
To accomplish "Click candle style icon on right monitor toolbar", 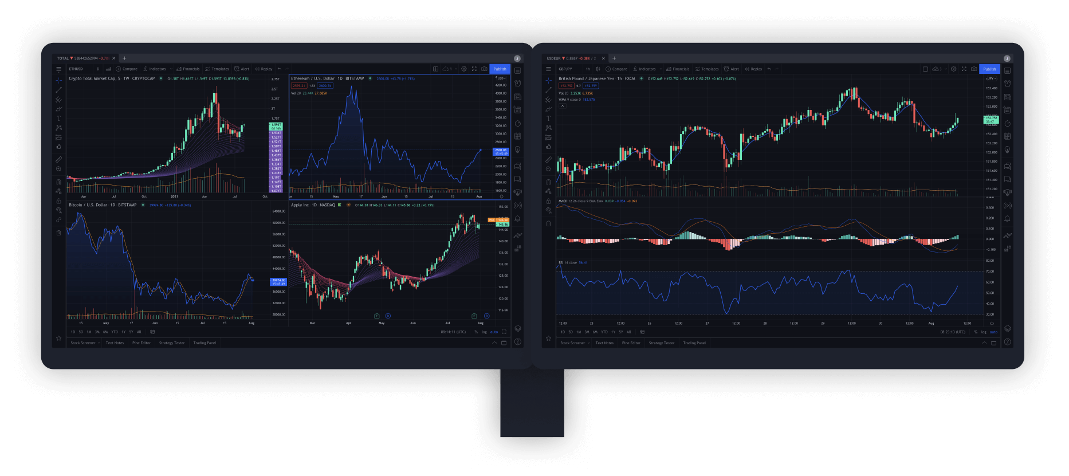I will [599, 69].
